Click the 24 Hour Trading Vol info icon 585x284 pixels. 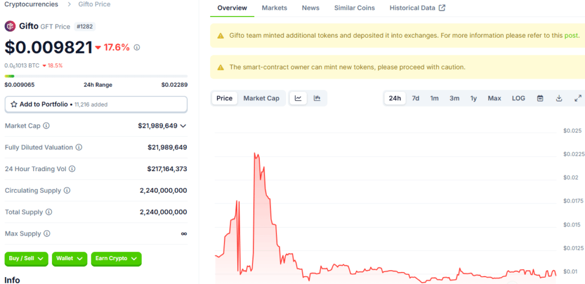coord(72,169)
